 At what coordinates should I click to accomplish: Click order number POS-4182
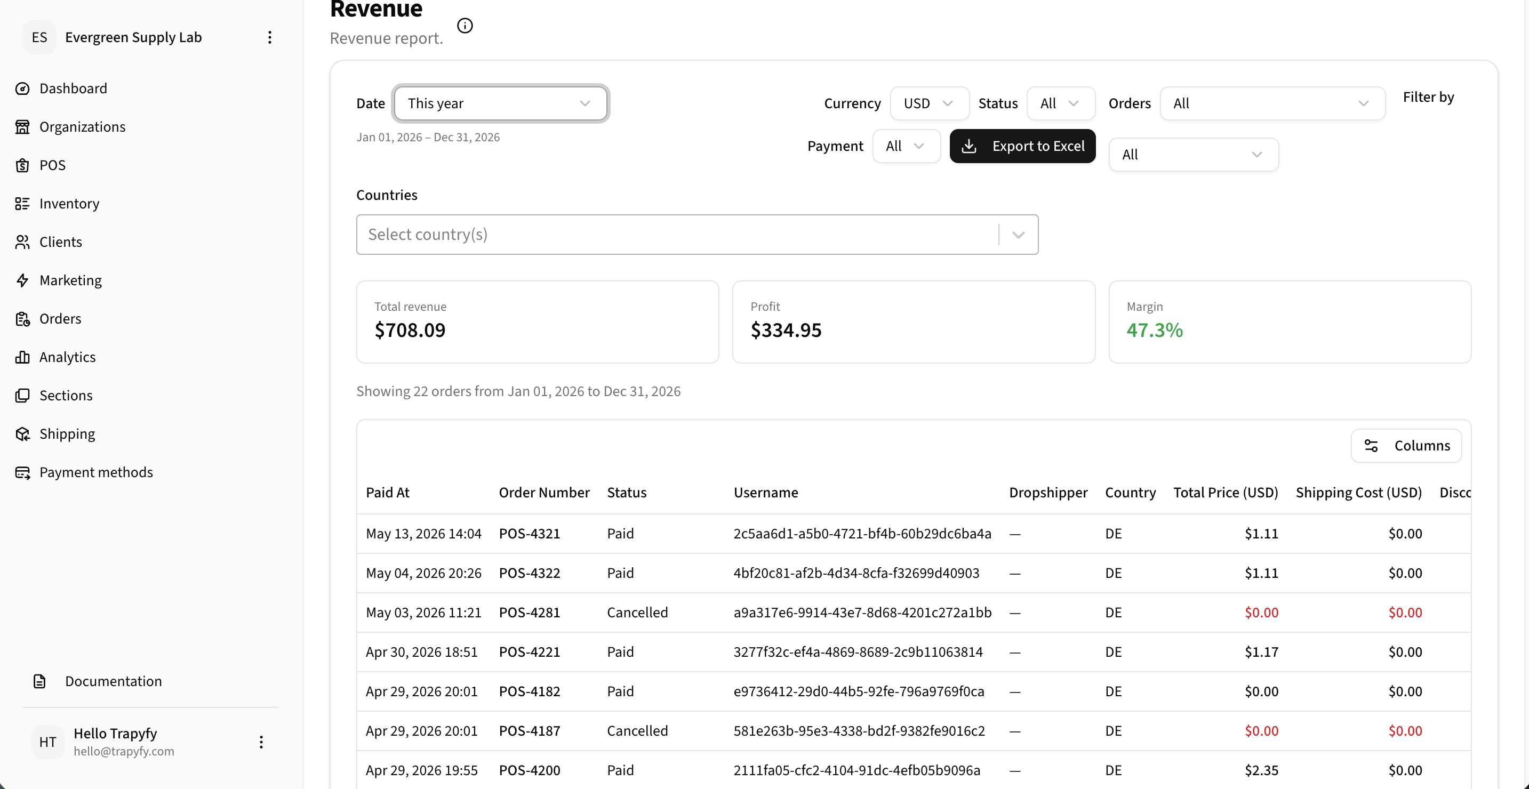click(x=530, y=692)
